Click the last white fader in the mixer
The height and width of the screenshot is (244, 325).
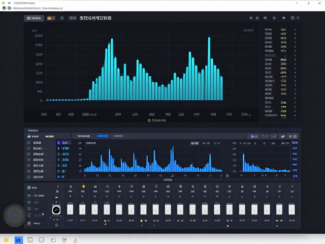click(291, 209)
